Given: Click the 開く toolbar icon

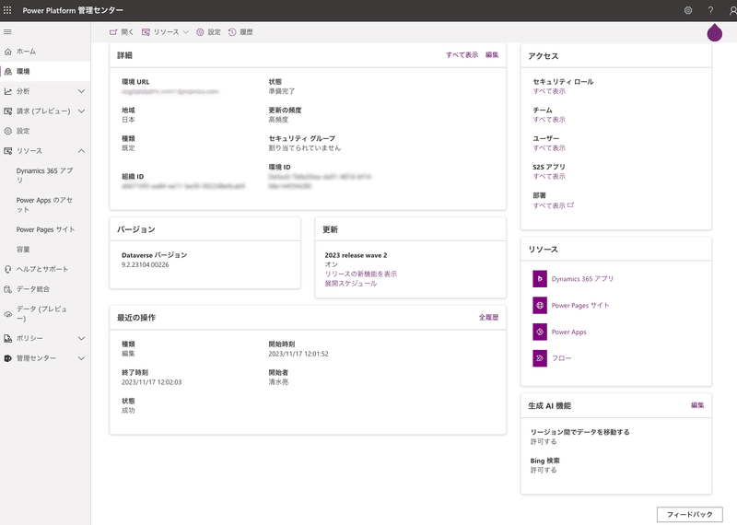Looking at the screenshot, I should coord(113,32).
